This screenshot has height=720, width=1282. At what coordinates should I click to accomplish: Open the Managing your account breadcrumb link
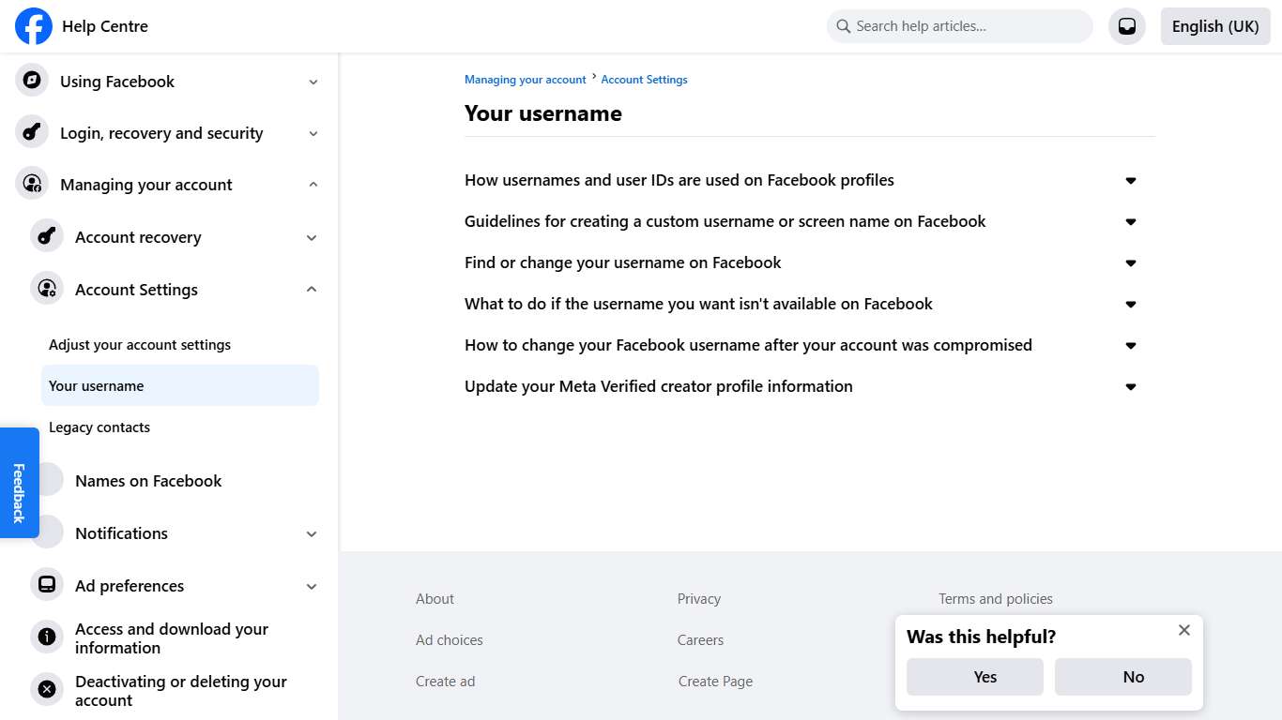pyautogui.click(x=525, y=79)
